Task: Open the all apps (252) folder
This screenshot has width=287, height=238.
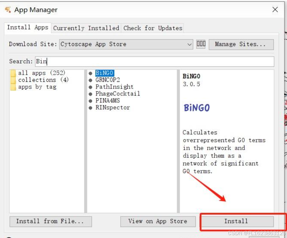Action: 42,73
